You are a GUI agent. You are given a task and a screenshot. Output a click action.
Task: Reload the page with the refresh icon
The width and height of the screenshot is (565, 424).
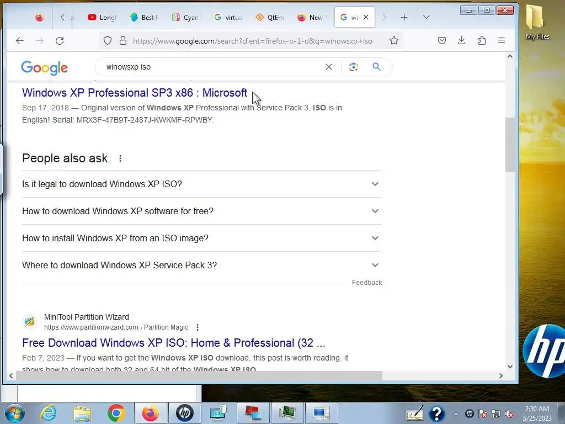60,41
